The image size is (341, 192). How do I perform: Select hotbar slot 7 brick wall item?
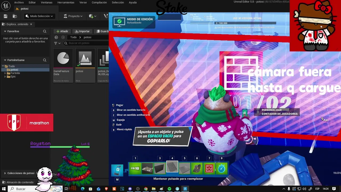tap(209, 169)
